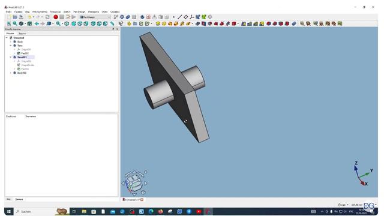The height and width of the screenshot is (216, 384).
Task: Click the gray stop macro square
Action: click(x=62, y=17)
